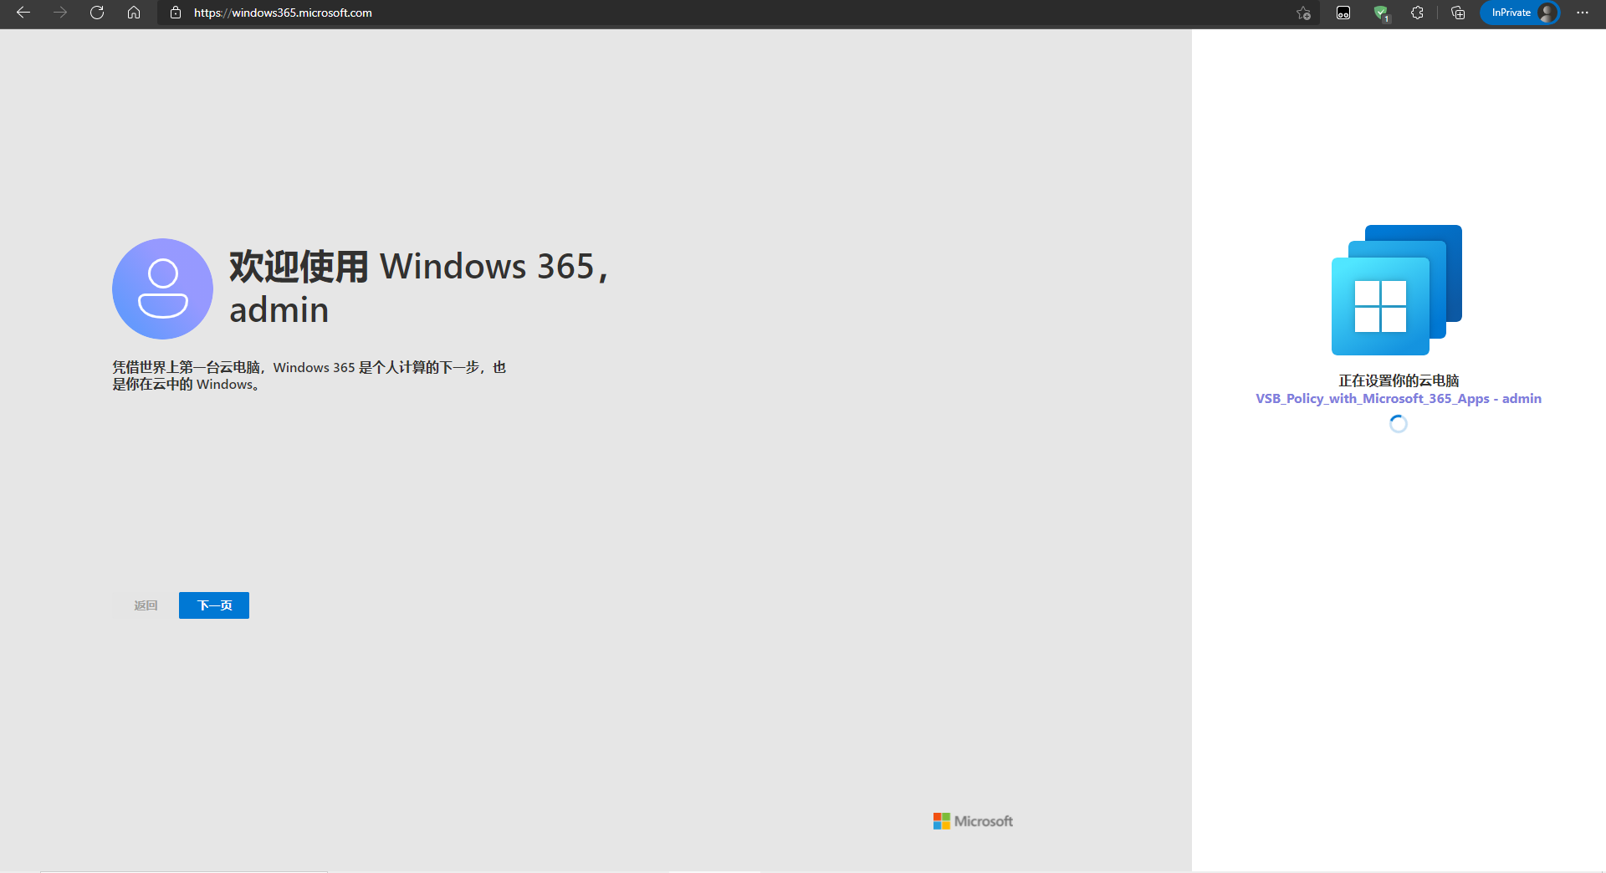This screenshot has height=873, width=1606.
Task: Add this page to favorites star icon
Action: tap(1303, 13)
